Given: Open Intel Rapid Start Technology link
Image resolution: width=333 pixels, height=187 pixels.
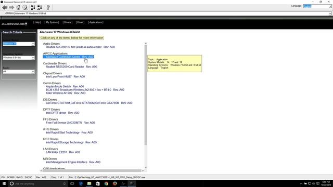Looking at the screenshot, I should point(69,132).
